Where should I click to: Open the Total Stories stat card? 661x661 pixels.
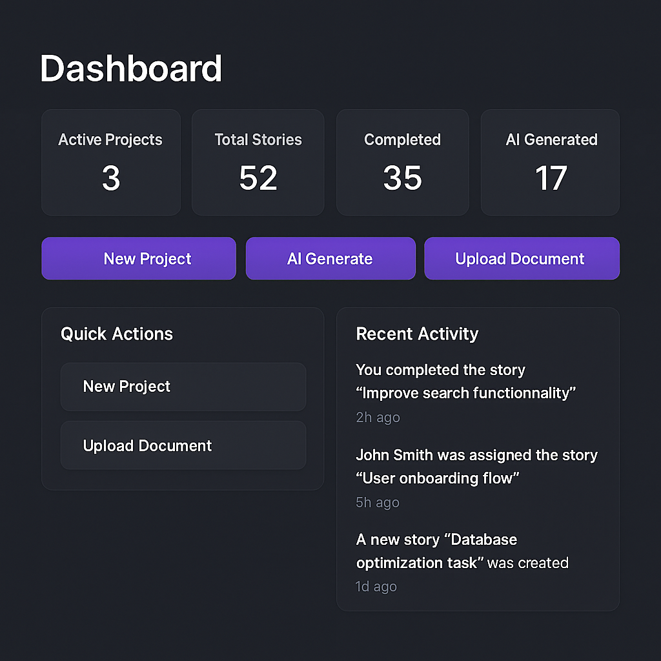258,162
